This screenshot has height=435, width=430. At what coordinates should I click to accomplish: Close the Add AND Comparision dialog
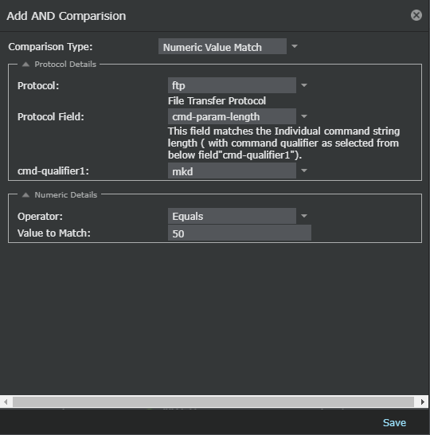point(416,15)
